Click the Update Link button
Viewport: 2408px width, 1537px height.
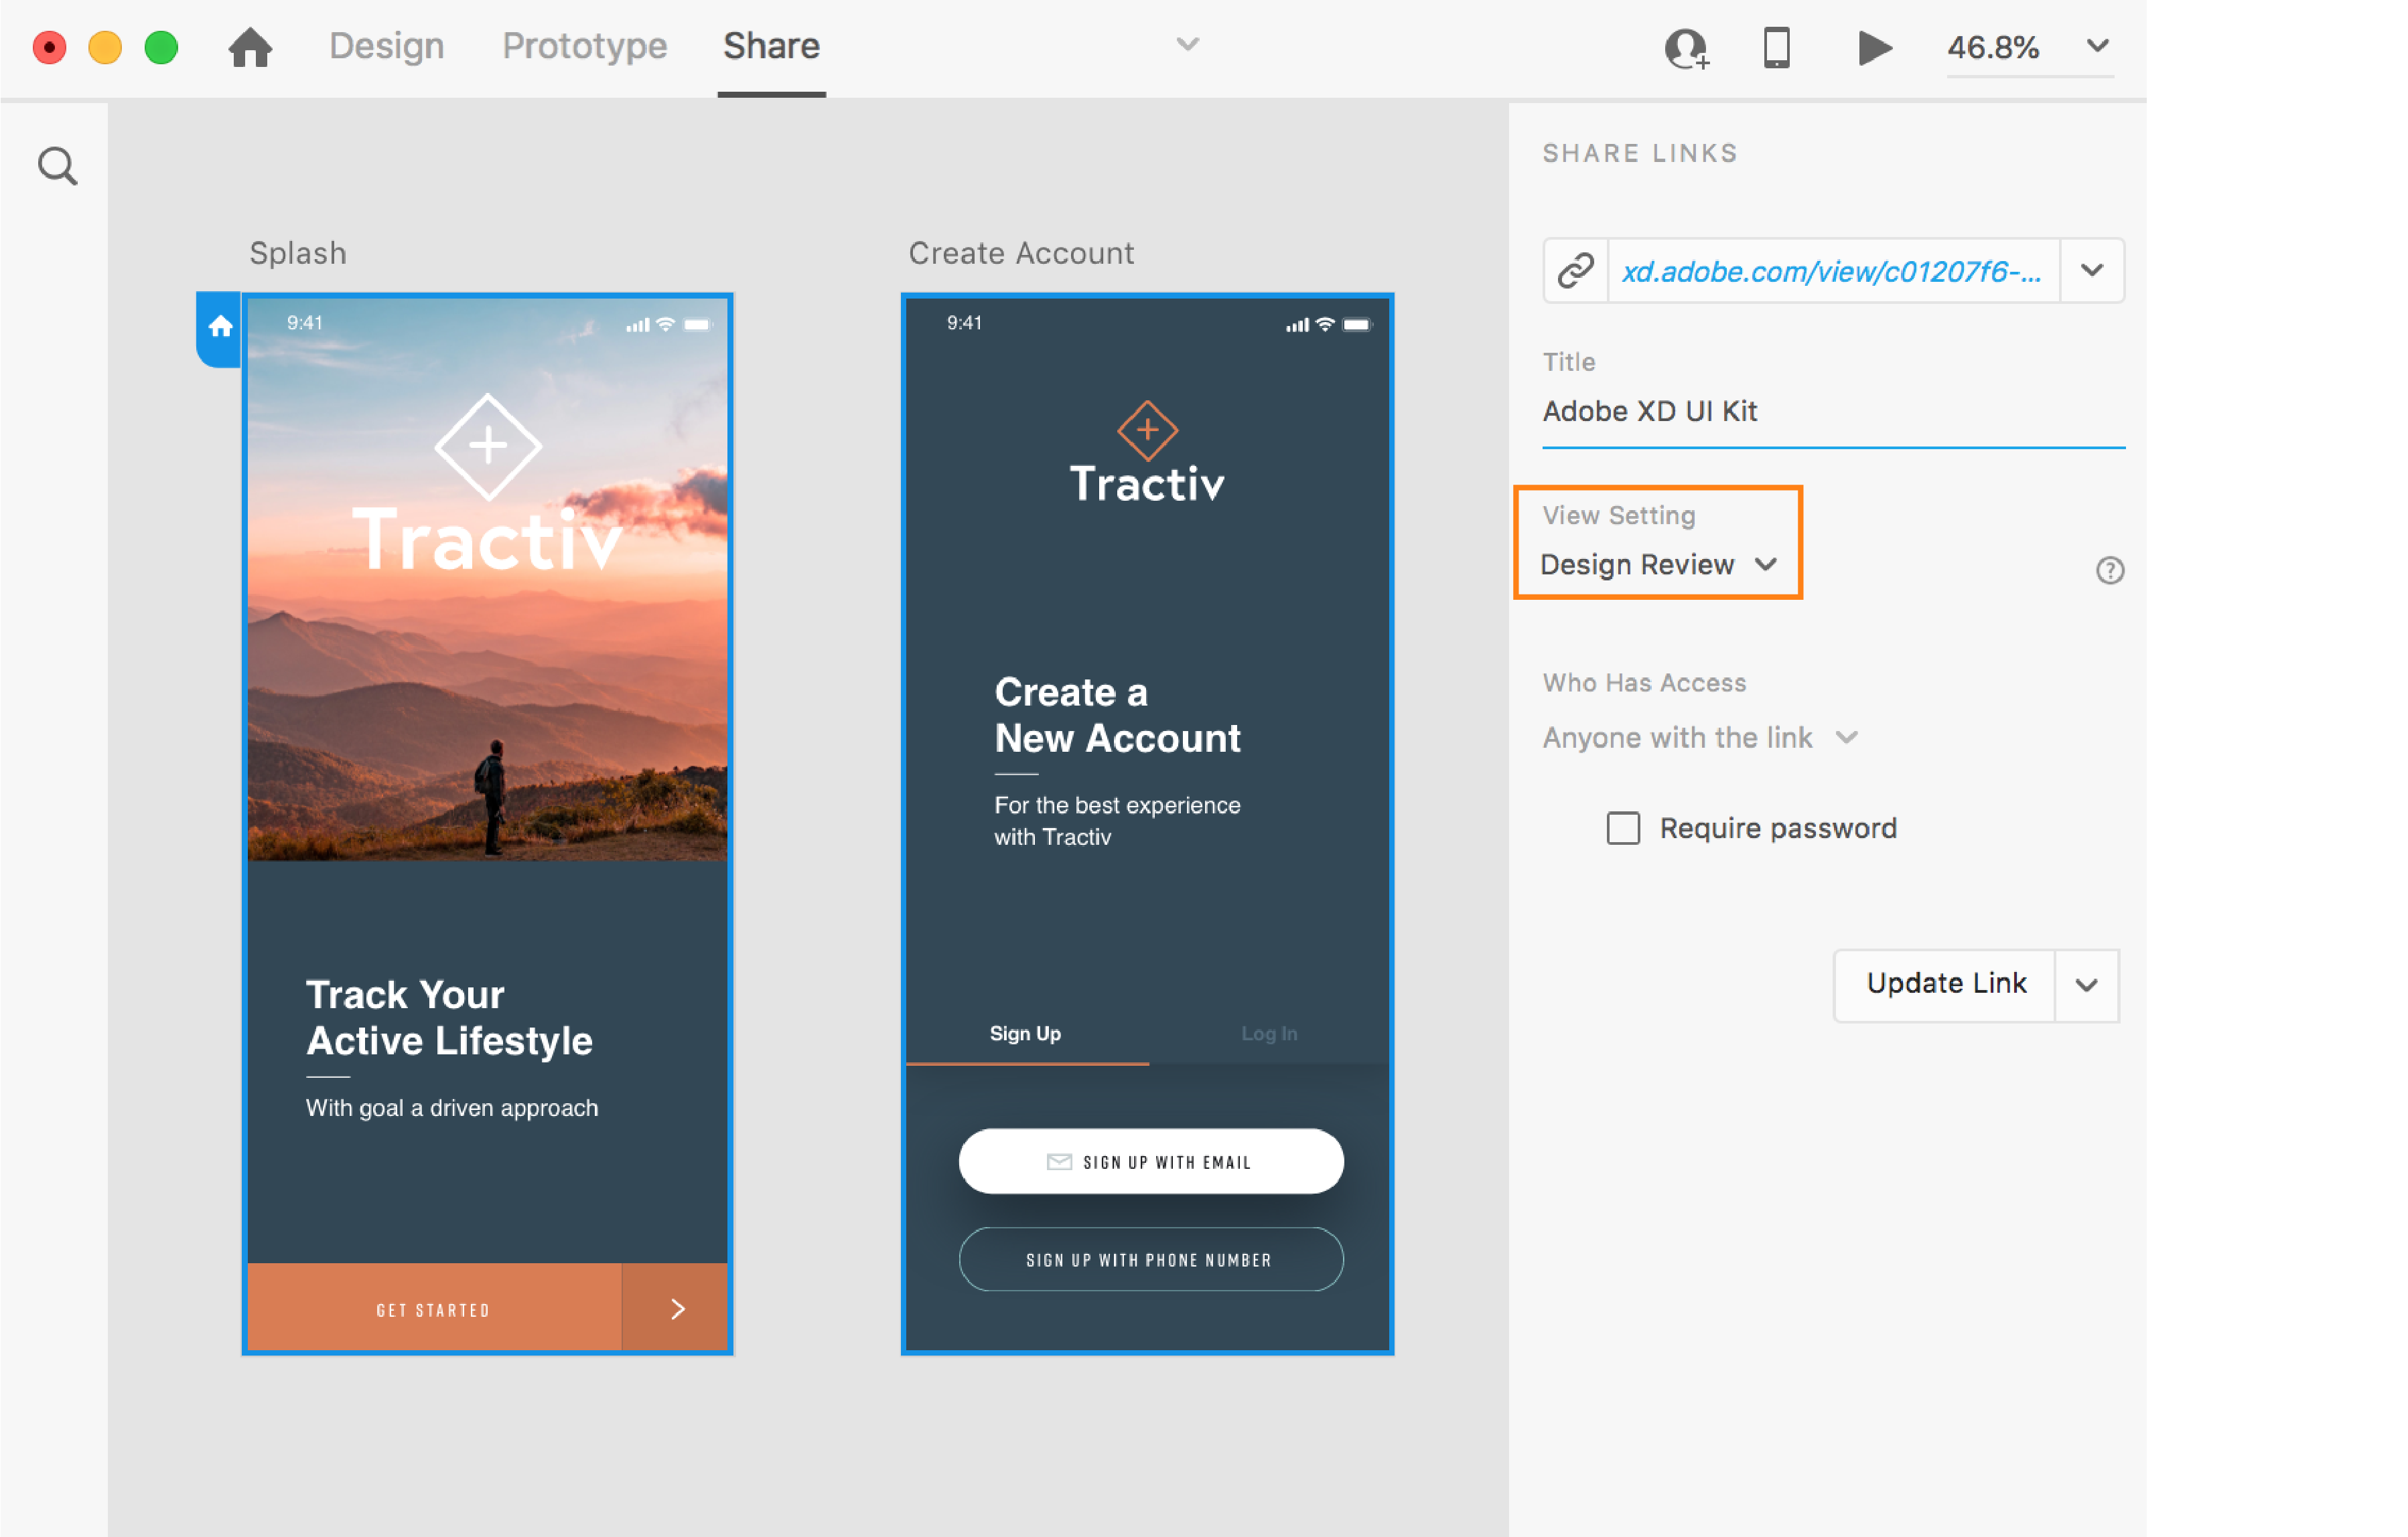(x=1945, y=983)
